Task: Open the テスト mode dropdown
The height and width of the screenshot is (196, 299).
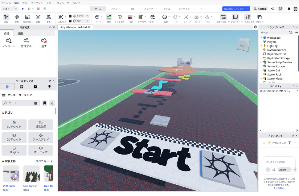Action: (10, 9)
